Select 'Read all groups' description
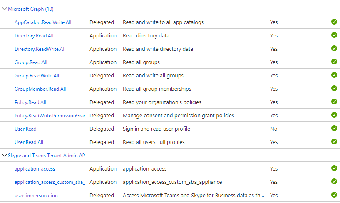Image resolution: width=340 pixels, height=203 pixels. [x=141, y=62]
